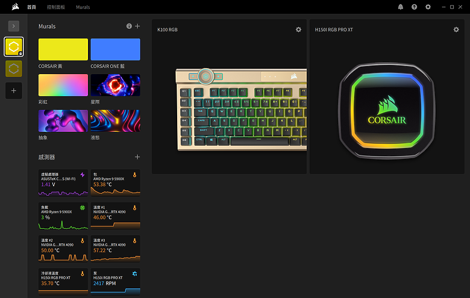Add new profile in the sidebar
Viewport: 470px width, 298px height.
[13, 91]
